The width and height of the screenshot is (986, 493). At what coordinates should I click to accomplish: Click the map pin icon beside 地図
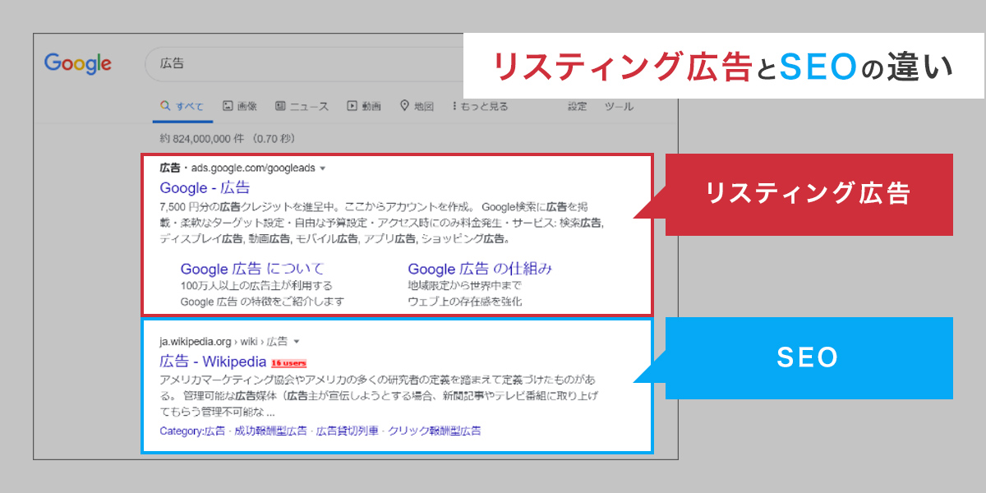[x=404, y=106]
